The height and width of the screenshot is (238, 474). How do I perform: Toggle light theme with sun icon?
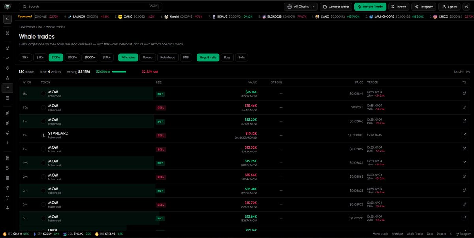click(466, 7)
